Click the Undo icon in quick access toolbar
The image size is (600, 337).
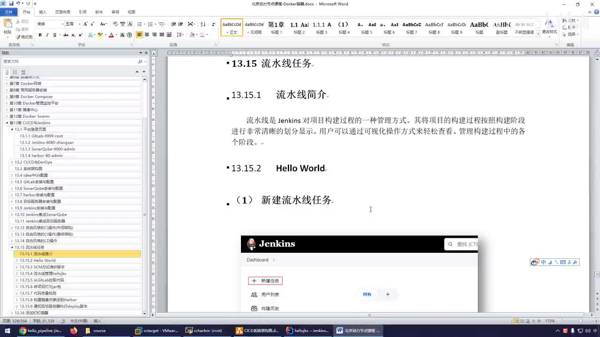(18, 3)
